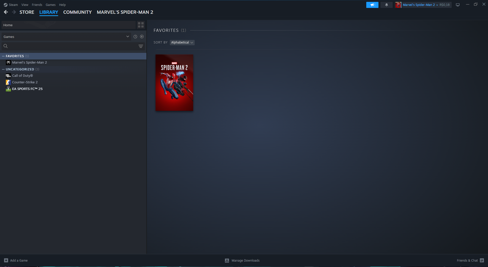Image resolution: width=488 pixels, height=267 pixels.
Task: Open the MARVEL'S SPIDER-MAN 2 profile tab
Action: tap(125, 12)
